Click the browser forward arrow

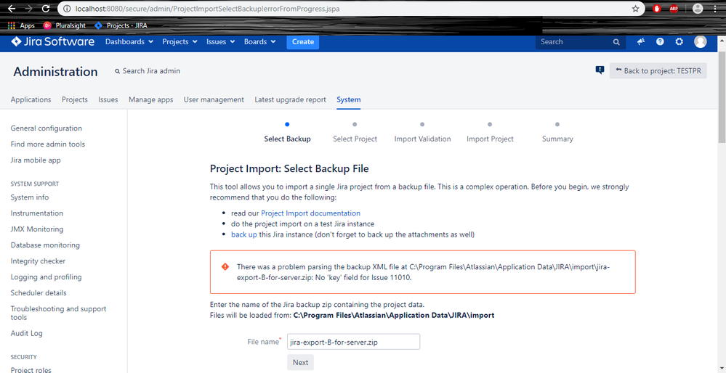tap(29, 8)
